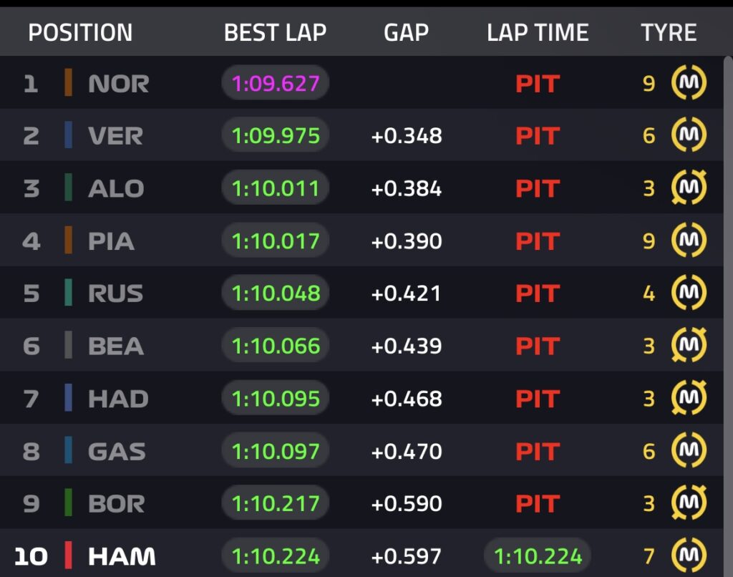Click Norris's medium tyre icon
Viewport: 733px width, 577px height.
pyautogui.click(x=689, y=84)
